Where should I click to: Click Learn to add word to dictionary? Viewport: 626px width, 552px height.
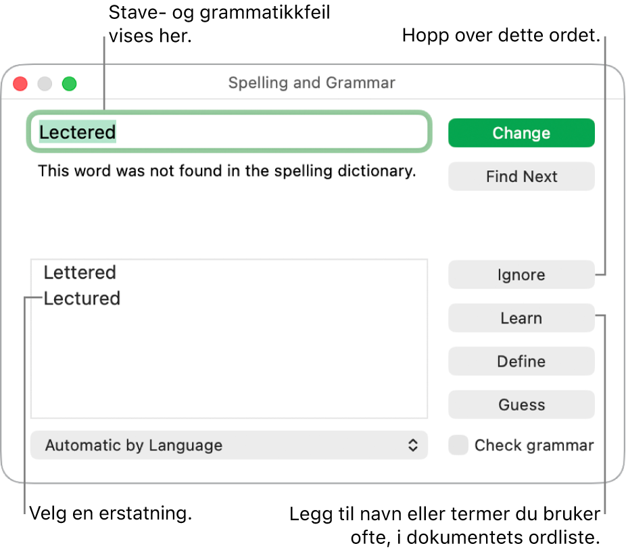coord(521,318)
